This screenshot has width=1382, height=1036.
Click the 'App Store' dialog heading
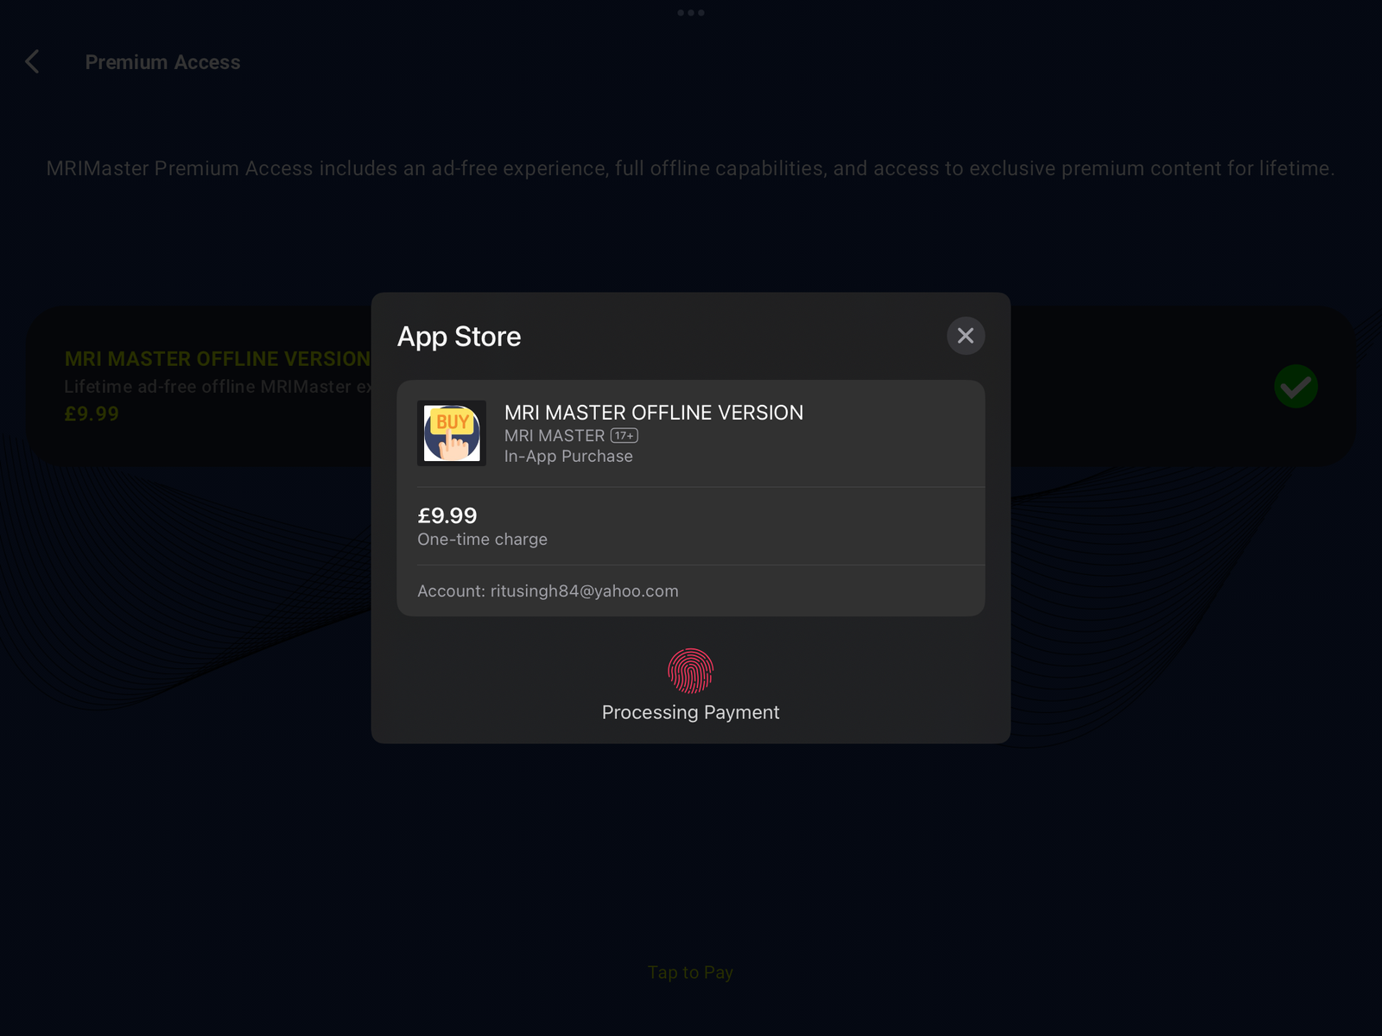pos(460,337)
